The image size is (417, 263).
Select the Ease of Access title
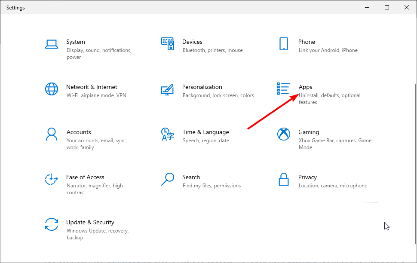85,177
